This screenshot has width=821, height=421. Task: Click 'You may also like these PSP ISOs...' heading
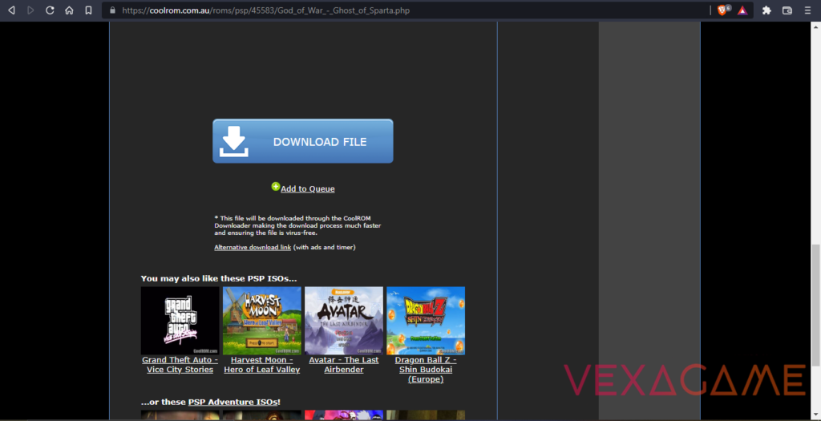pos(218,278)
